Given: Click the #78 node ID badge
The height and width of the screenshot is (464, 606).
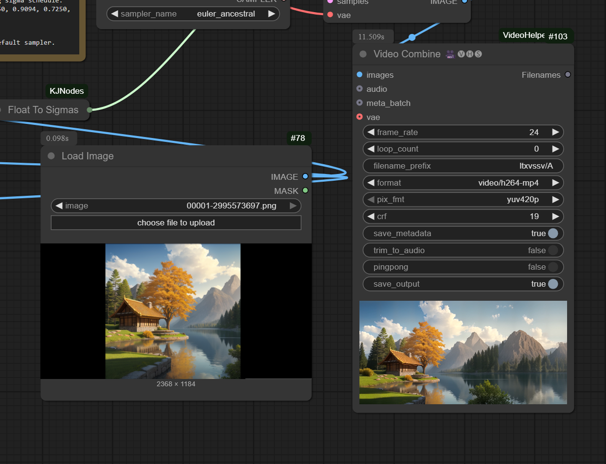Looking at the screenshot, I should [298, 138].
